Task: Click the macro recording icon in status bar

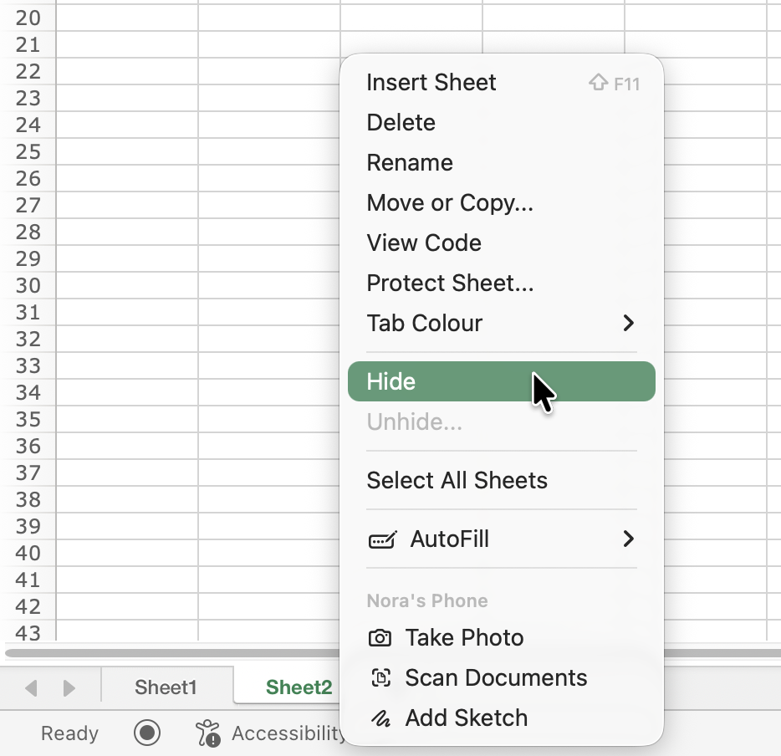Action: click(147, 733)
